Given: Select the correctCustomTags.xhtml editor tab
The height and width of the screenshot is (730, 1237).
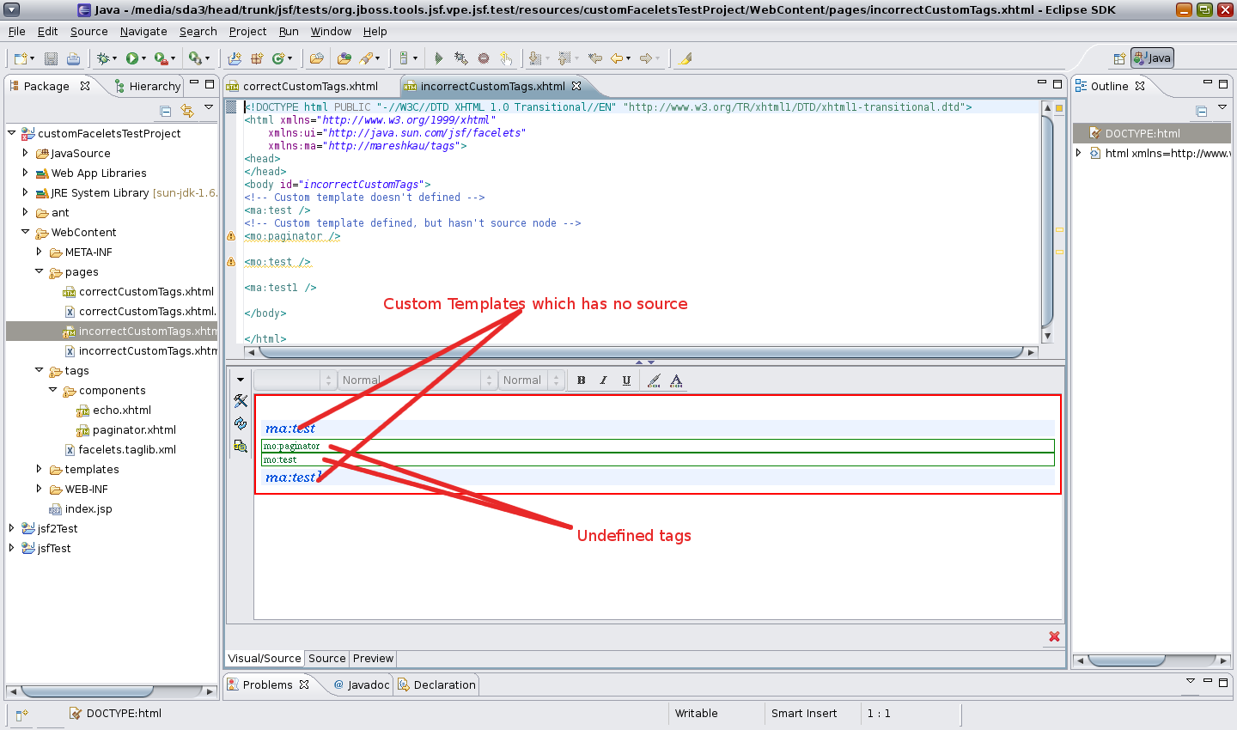Looking at the screenshot, I should [x=310, y=86].
